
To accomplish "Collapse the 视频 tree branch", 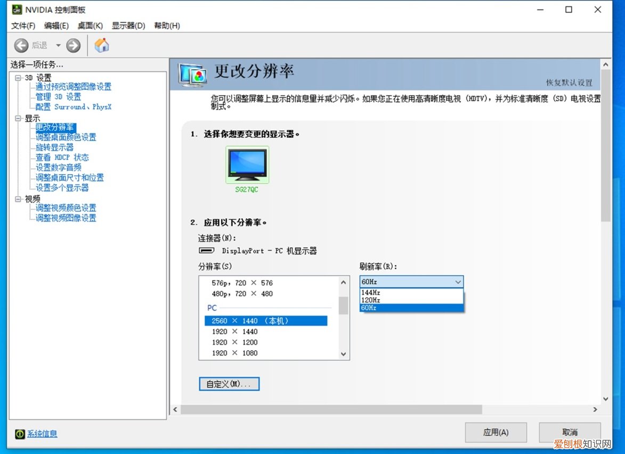I will (19, 198).
